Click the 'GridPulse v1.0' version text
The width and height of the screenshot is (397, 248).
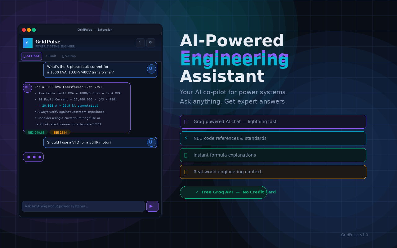pos(355,235)
